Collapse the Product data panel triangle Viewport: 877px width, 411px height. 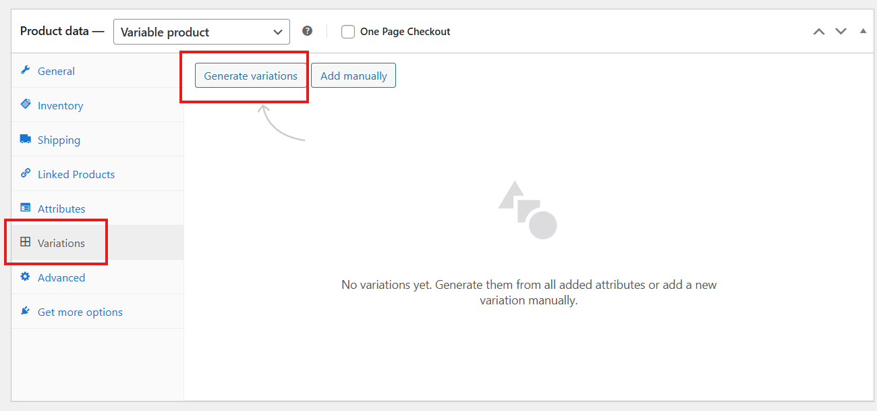863,31
